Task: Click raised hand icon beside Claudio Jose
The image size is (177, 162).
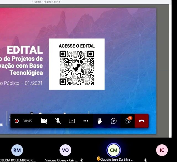Action: point(98,159)
